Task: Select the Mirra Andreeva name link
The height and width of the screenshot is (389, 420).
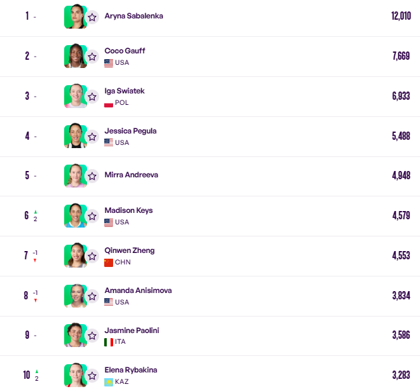Action: click(x=132, y=175)
